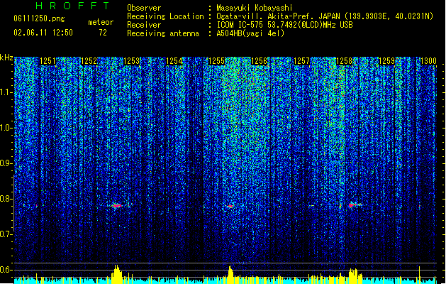This screenshot has height=284, width=446.
Task: Click the 1.1 frequency axis label
Action: pos(6,92)
